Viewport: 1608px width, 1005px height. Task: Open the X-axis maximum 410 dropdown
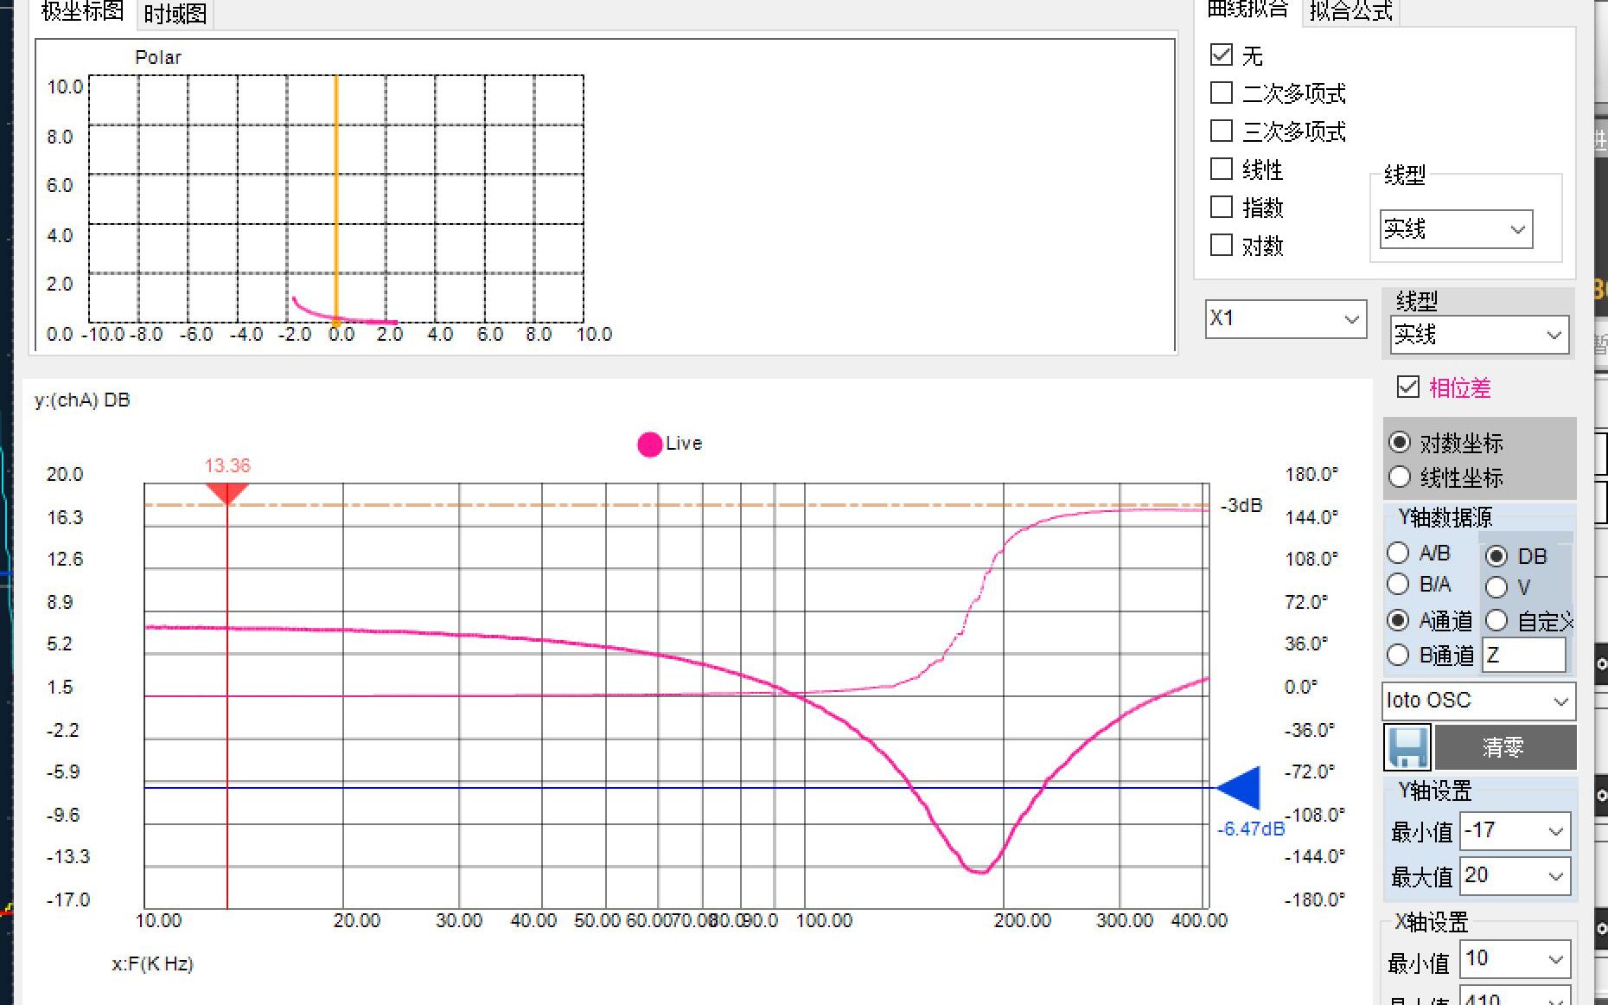(1515, 997)
